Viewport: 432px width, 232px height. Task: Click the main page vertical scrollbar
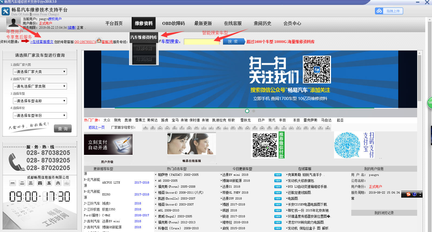pos(430,125)
